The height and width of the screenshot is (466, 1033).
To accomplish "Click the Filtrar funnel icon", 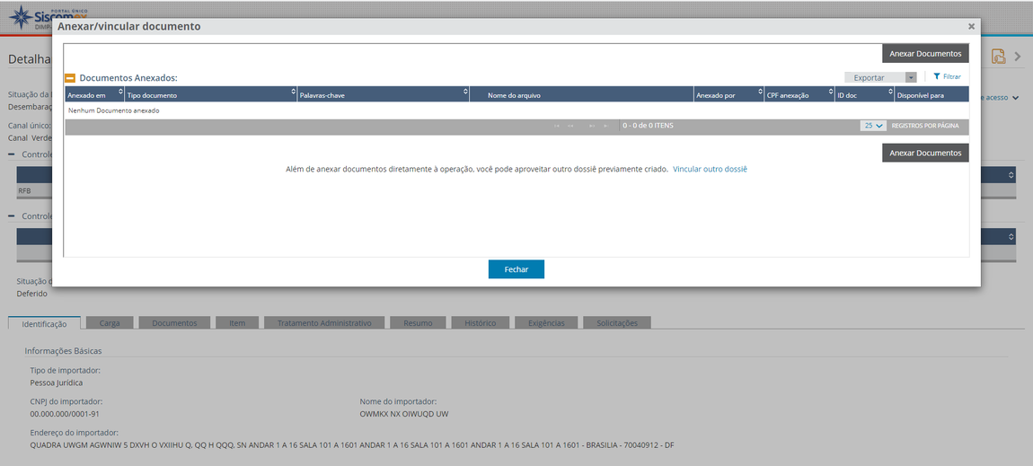I will [x=936, y=76].
